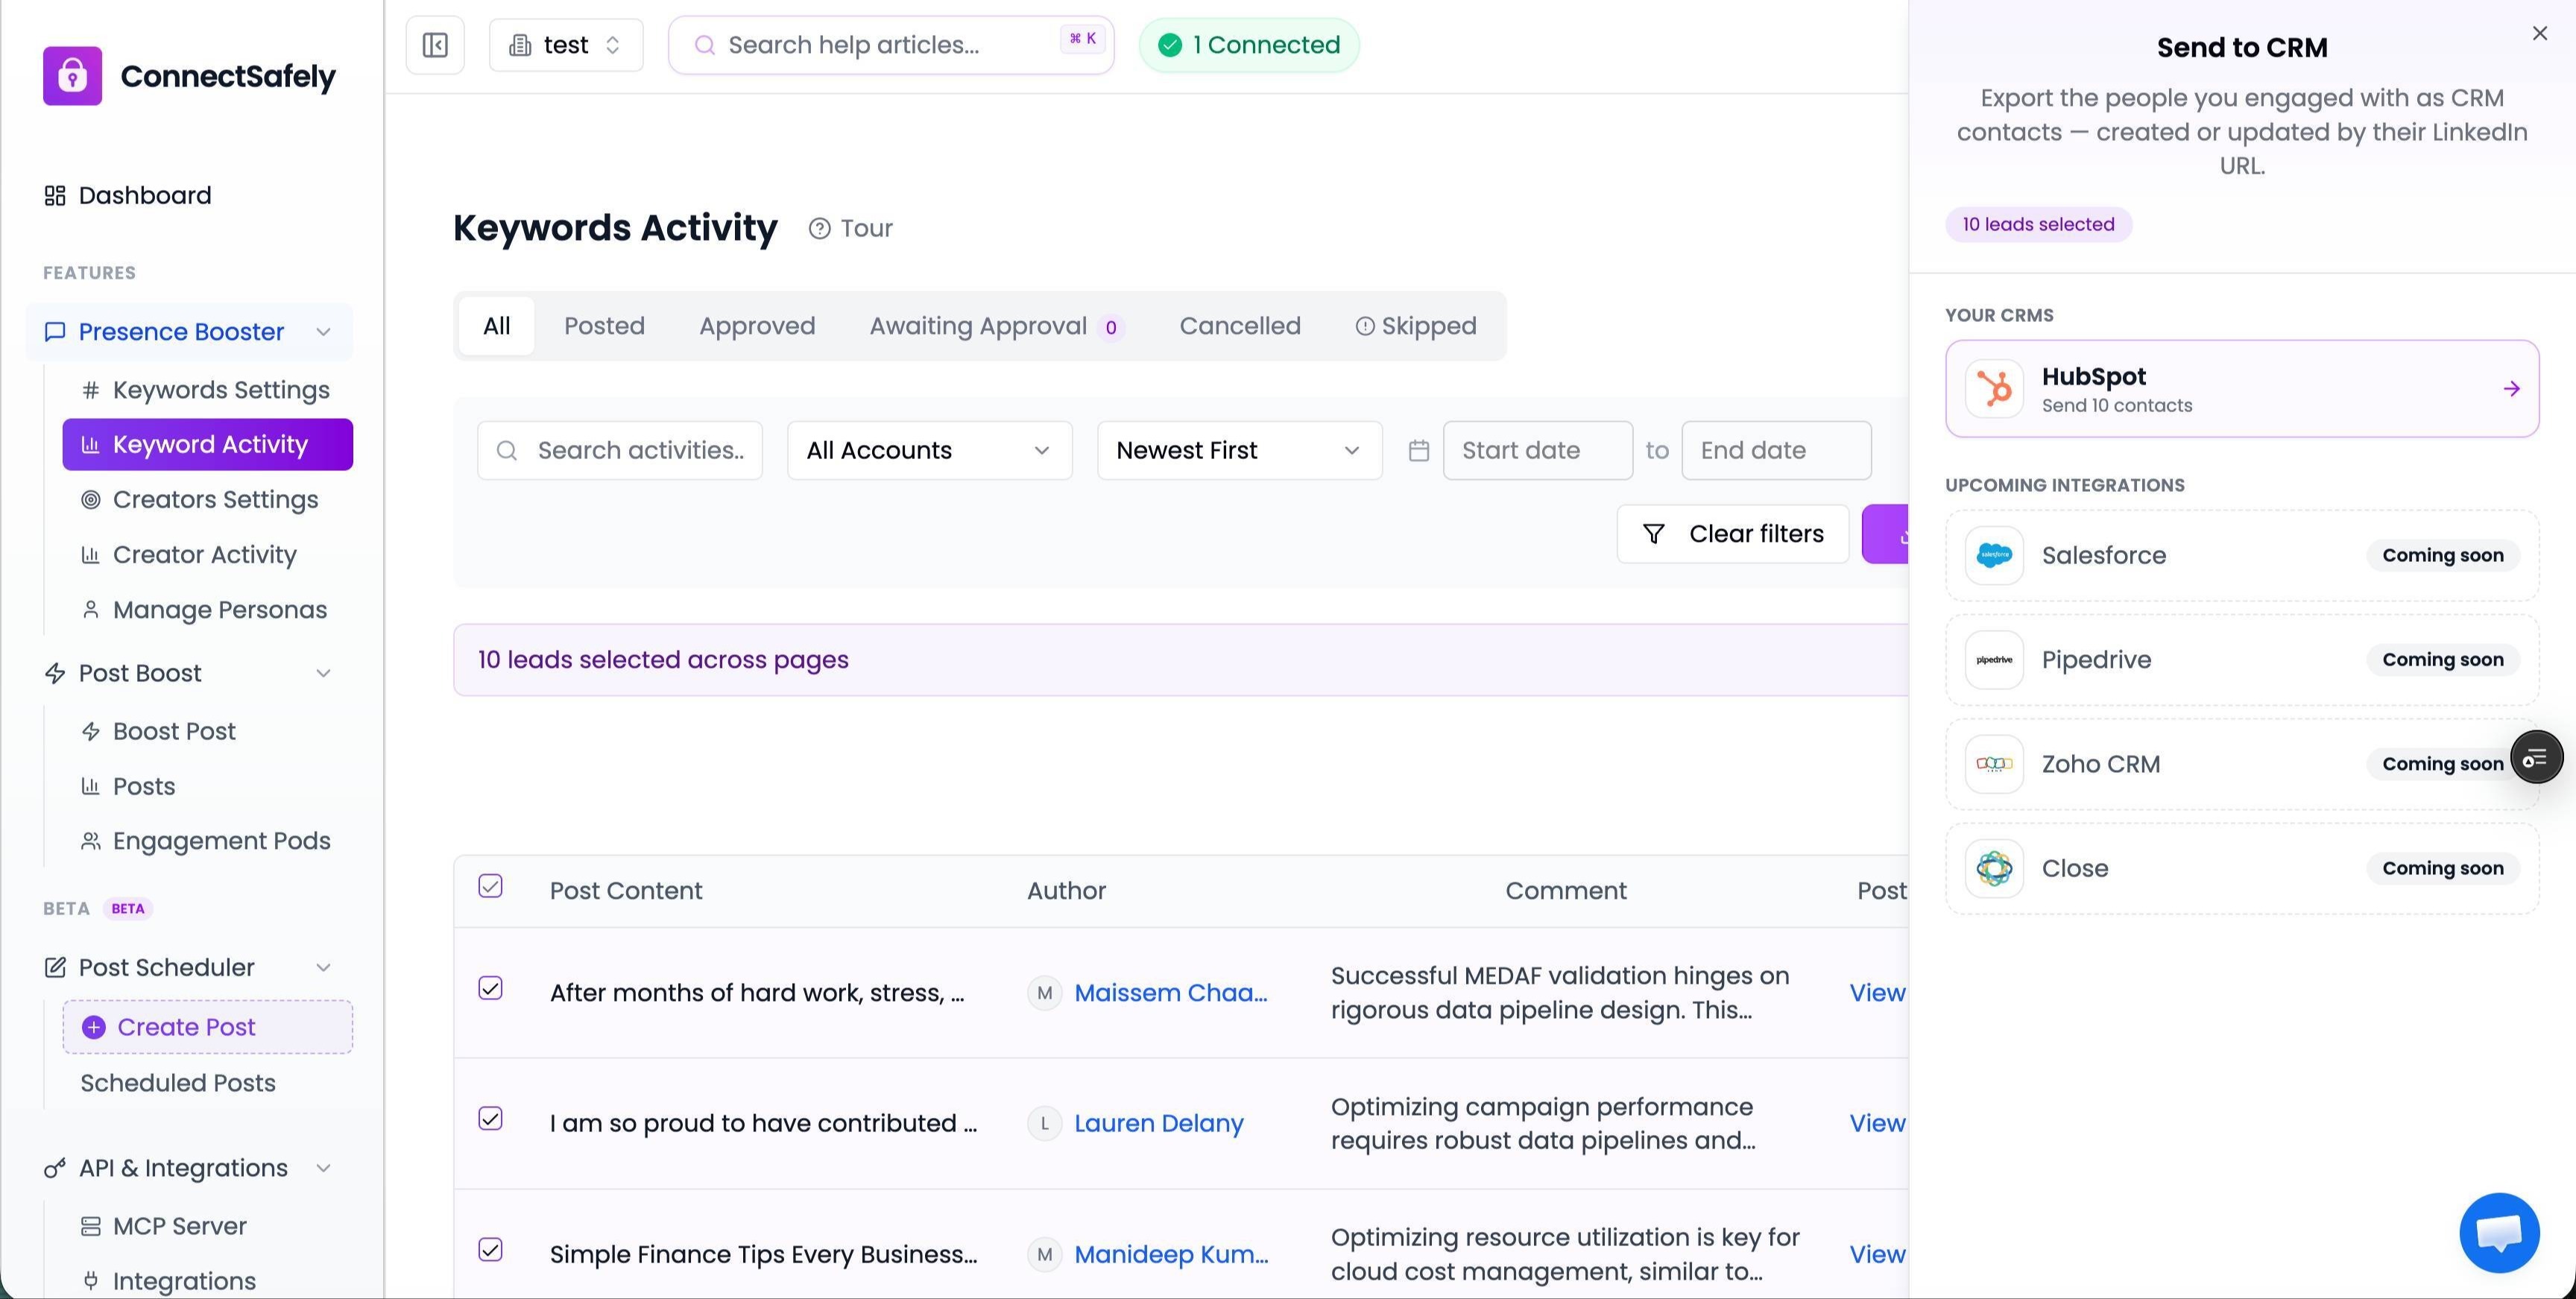
Task: Click the Post Scheduler edit icon
Action: [55, 968]
